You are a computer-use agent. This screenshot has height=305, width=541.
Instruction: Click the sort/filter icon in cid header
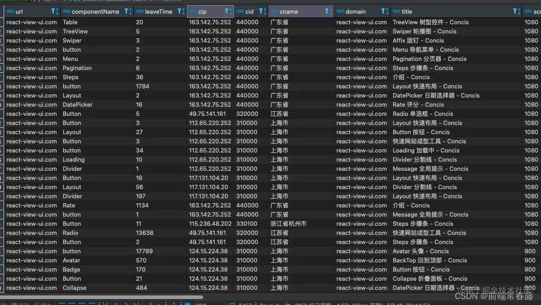263,11
